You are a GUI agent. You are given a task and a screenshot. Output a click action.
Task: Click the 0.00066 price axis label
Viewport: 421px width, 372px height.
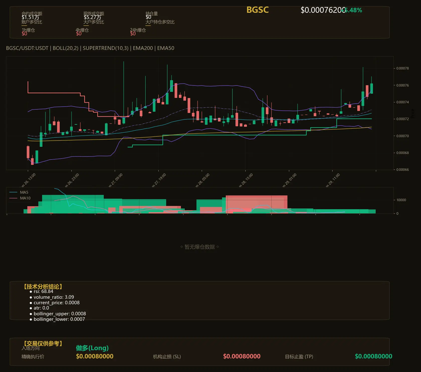(x=402, y=170)
